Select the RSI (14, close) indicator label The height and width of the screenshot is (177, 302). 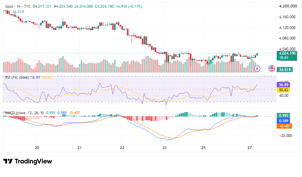tap(17, 77)
